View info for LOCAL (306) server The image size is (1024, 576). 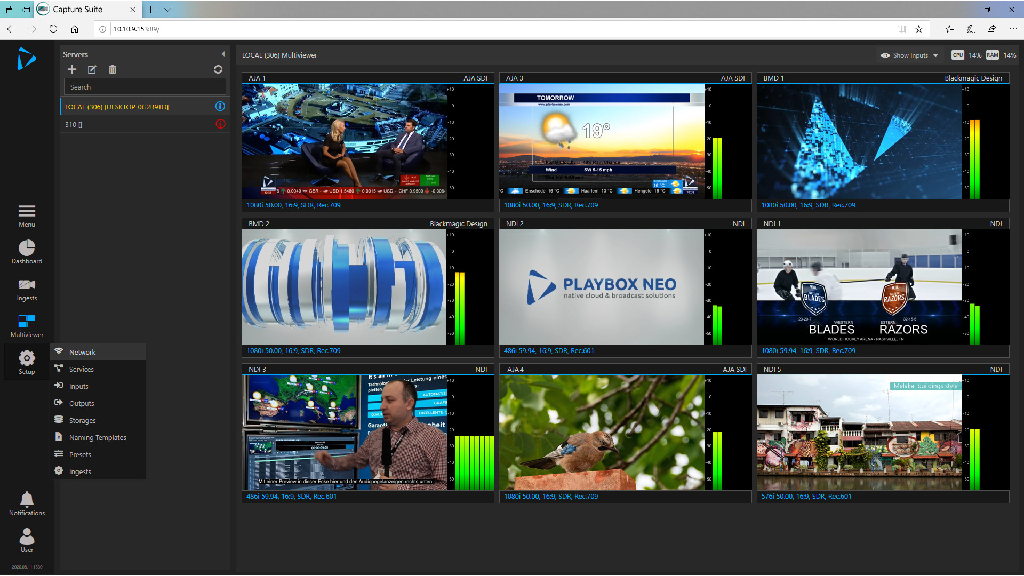click(220, 106)
